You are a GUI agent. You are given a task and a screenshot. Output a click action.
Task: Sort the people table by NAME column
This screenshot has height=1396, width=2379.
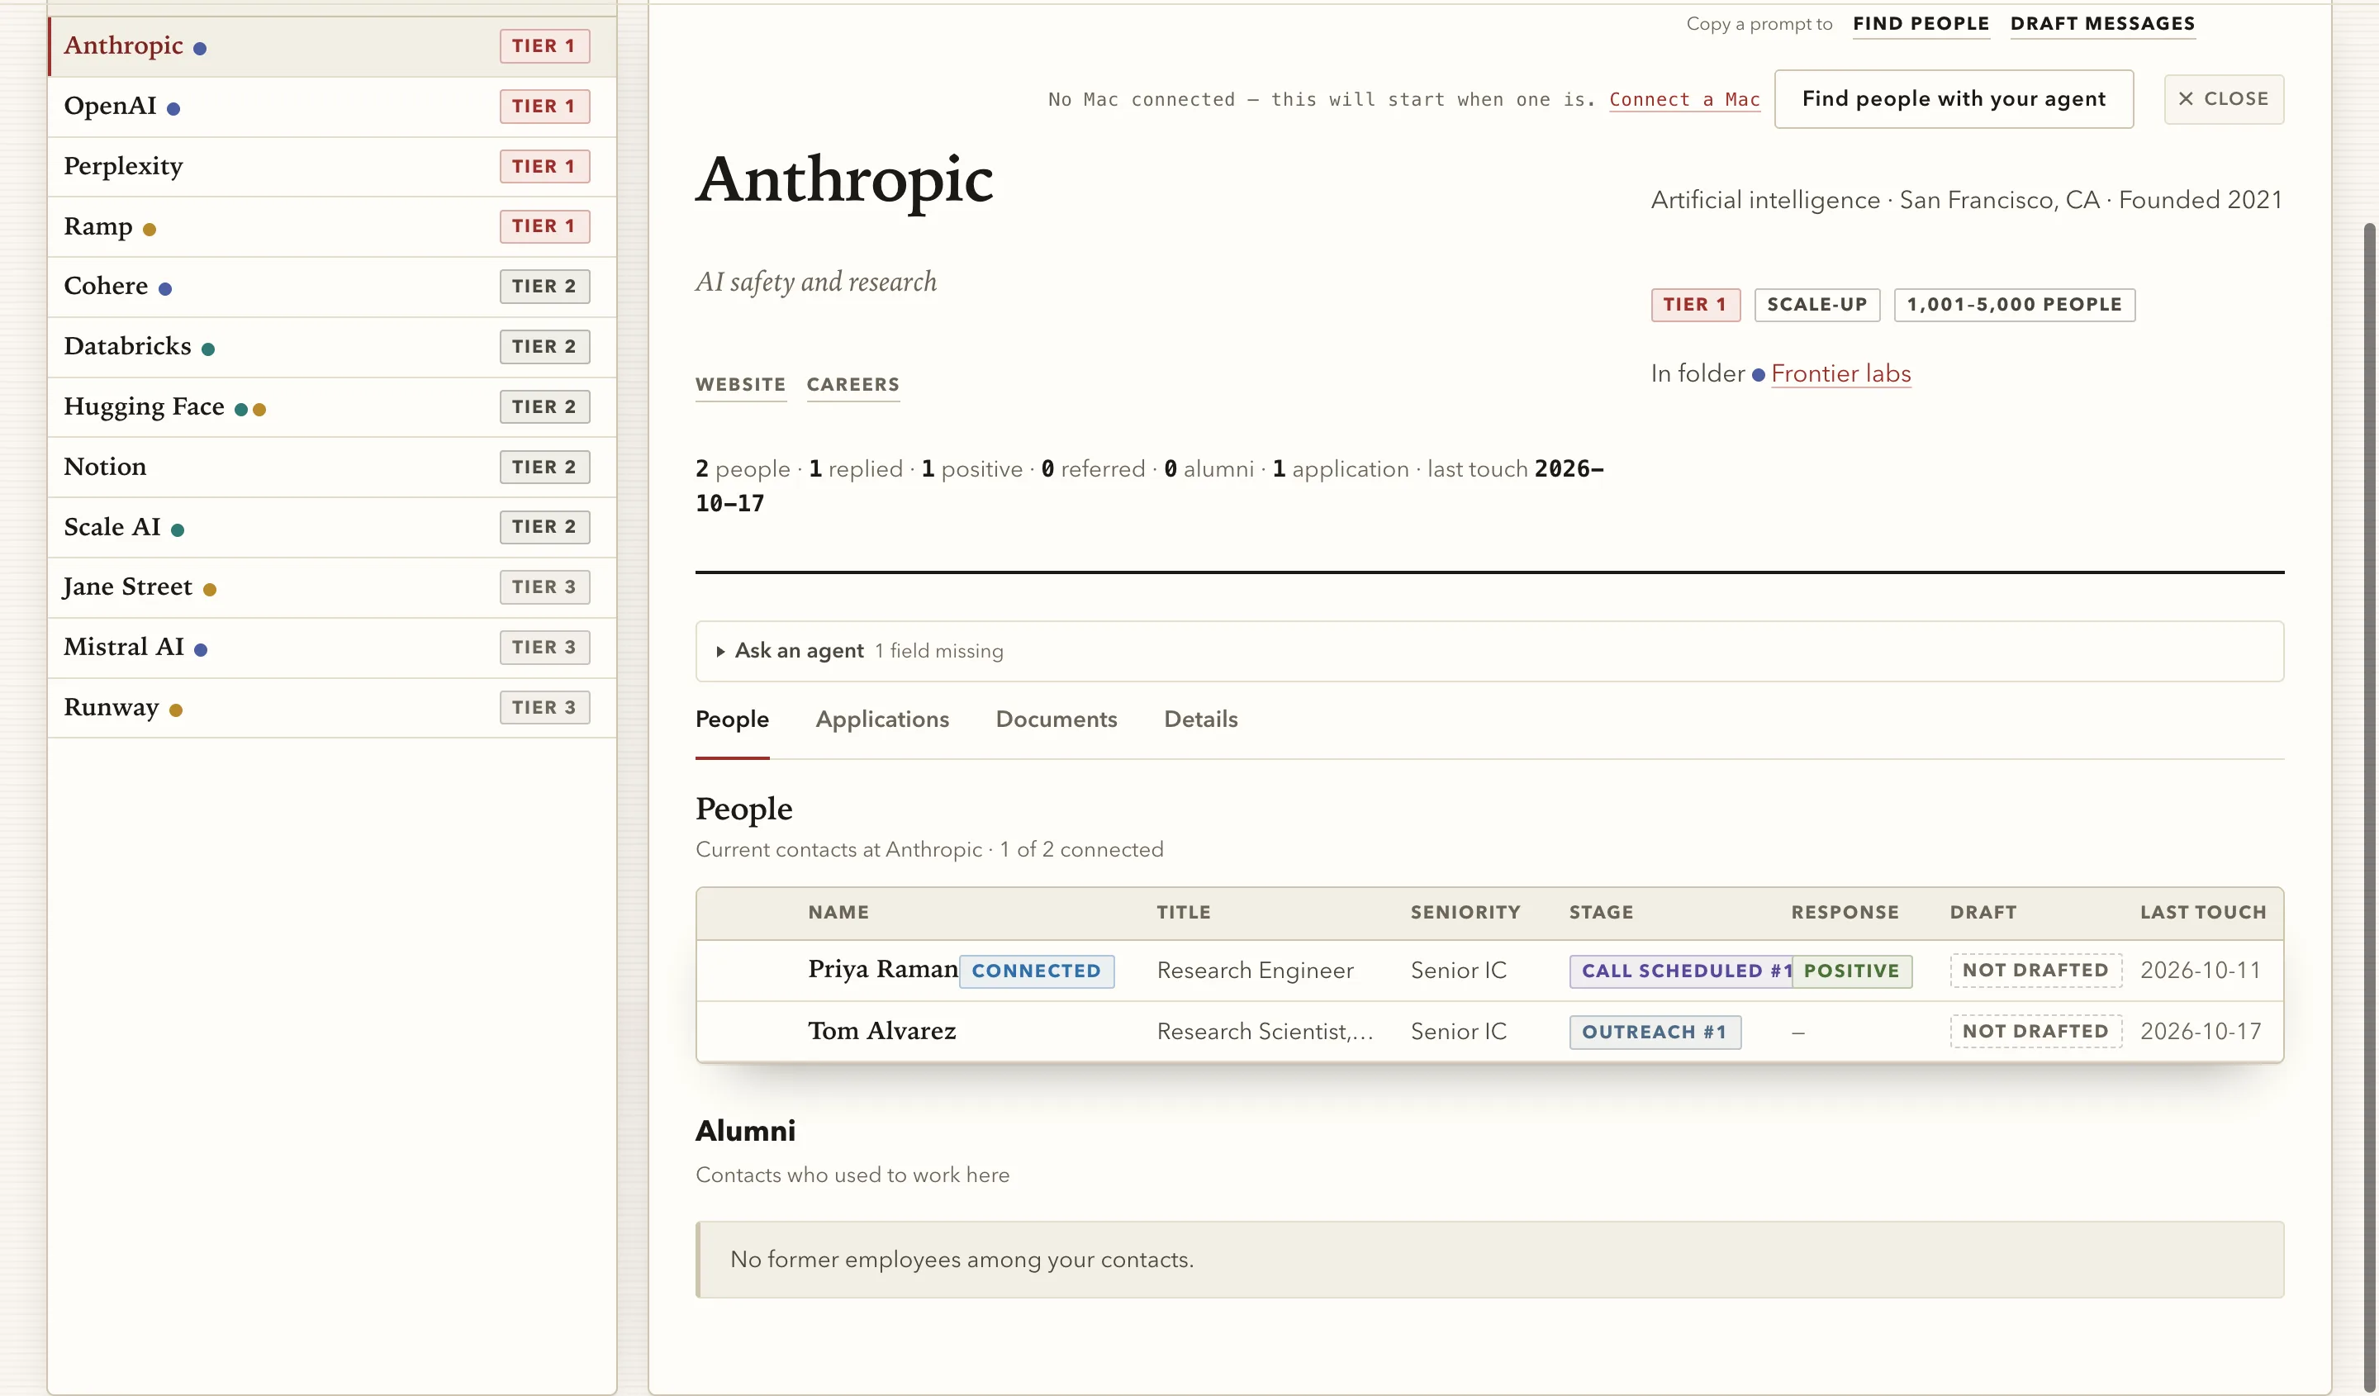(x=838, y=913)
